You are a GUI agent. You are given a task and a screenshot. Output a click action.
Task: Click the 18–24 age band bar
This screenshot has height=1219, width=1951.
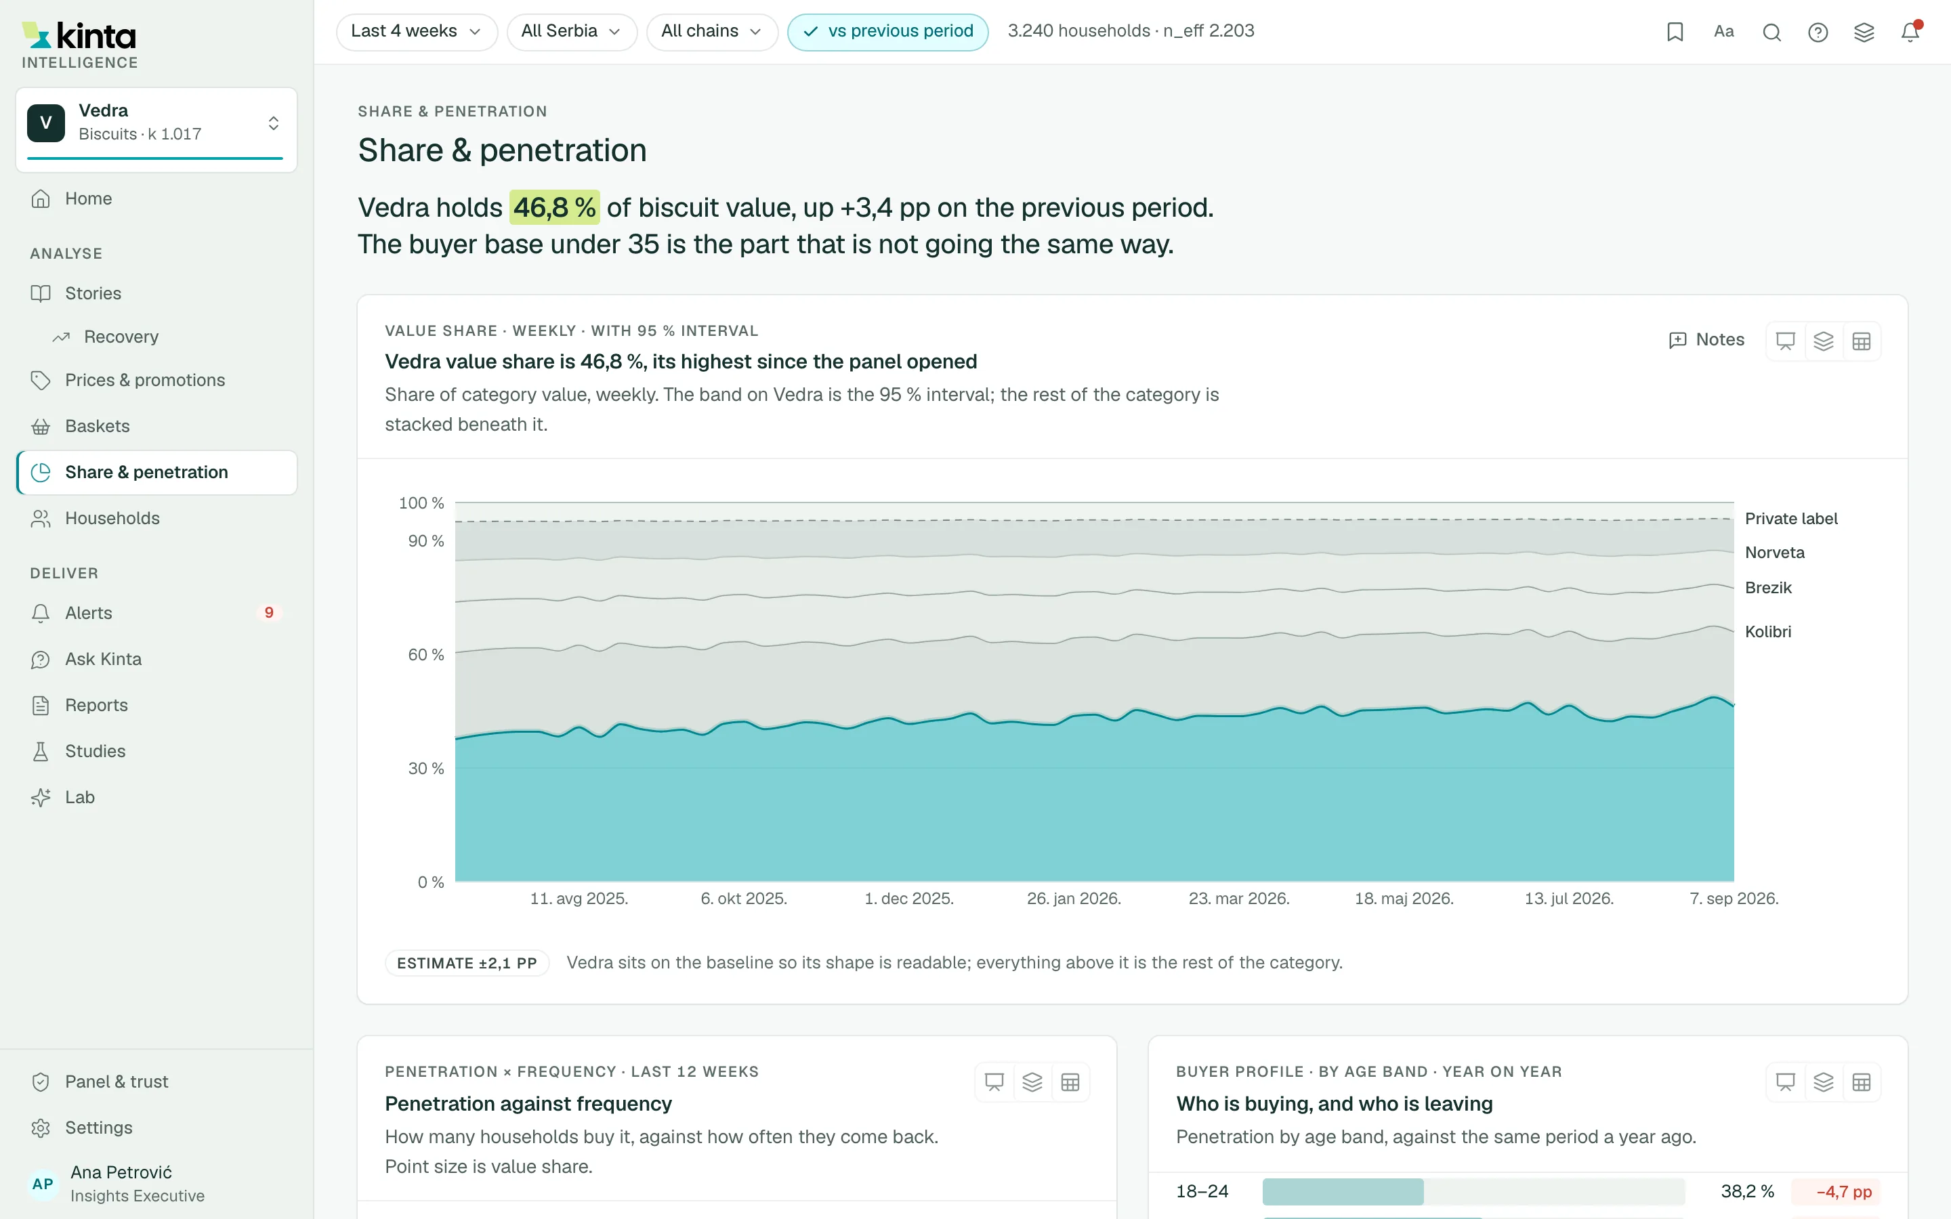(1473, 1192)
